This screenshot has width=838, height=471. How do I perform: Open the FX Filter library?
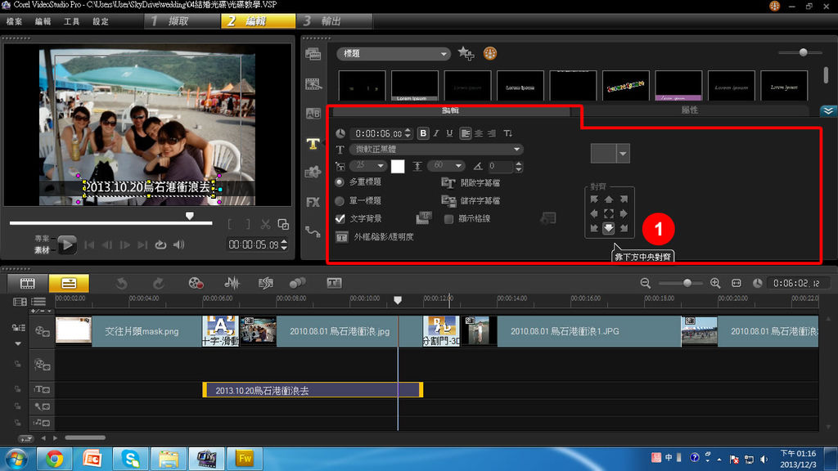313,202
